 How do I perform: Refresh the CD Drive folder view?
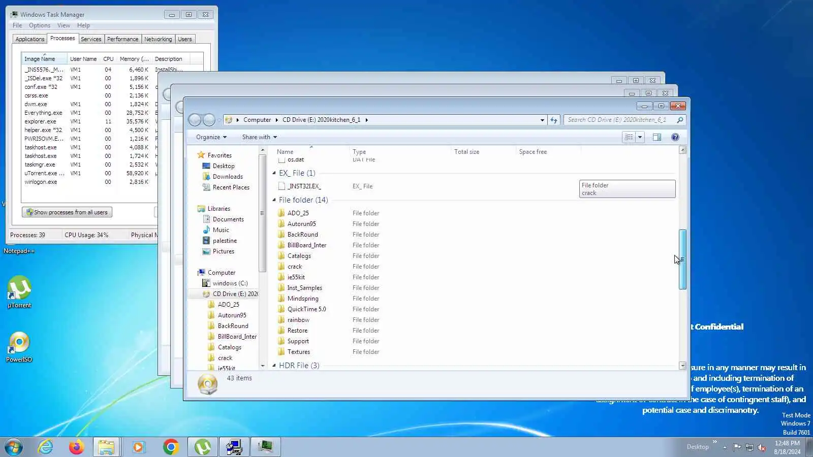click(554, 120)
